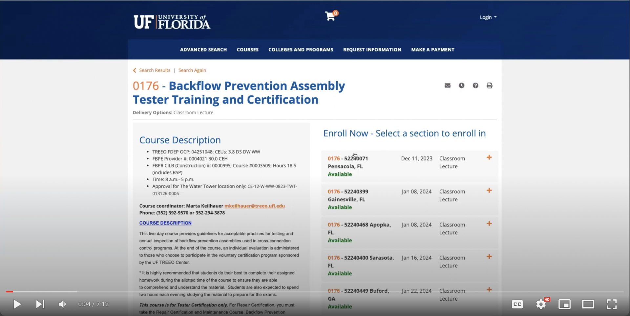Open the Login dropdown
The height and width of the screenshot is (316, 630).
pos(488,17)
